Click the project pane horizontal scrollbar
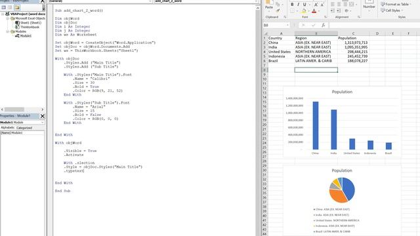 [x=22, y=109]
